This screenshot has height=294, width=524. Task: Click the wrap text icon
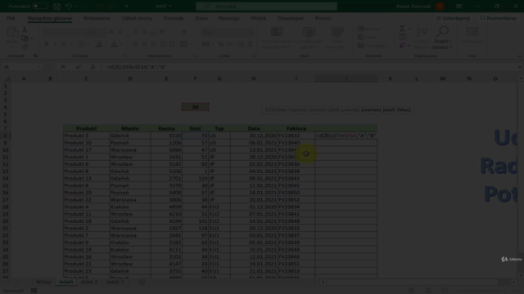point(184,32)
